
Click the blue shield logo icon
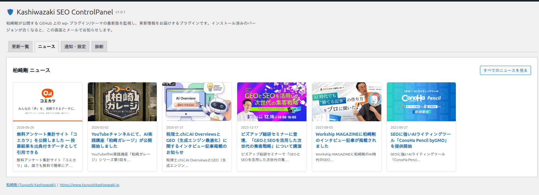[x=10, y=12]
